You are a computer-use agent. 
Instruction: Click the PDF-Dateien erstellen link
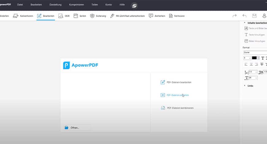pos(178,95)
